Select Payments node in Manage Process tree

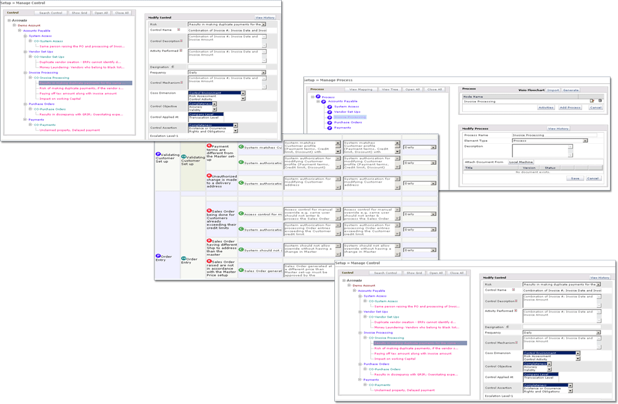click(x=342, y=128)
